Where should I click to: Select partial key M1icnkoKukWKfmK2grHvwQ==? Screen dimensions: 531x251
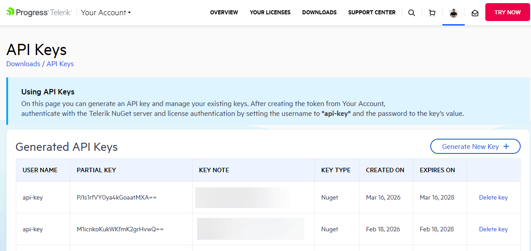pos(120,229)
